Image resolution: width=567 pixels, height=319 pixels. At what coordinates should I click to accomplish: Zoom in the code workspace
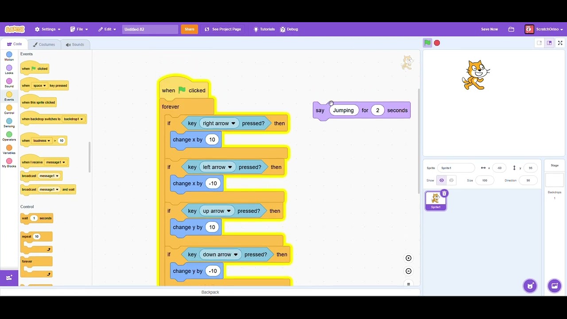(408, 258)
